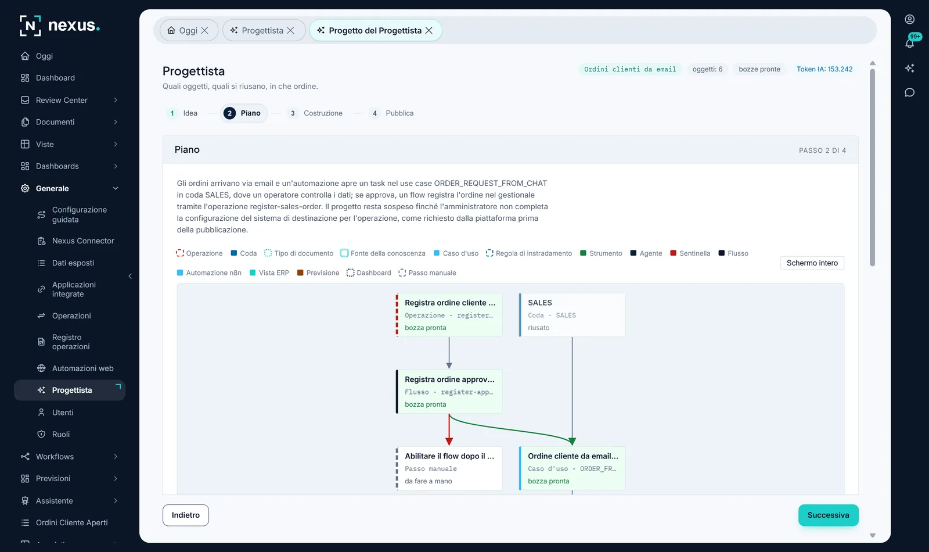929x552 pixels.
Task: Collapse the Generale section
Action: [x=116, y=188]
